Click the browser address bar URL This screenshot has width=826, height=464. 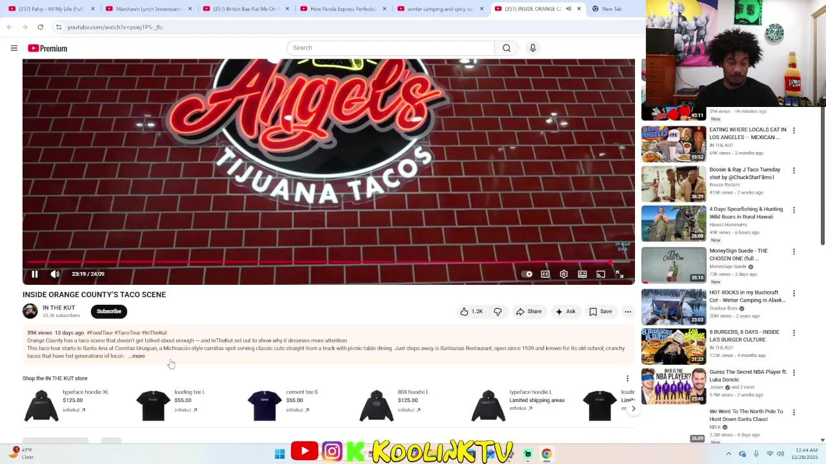[x=115, y=27]
